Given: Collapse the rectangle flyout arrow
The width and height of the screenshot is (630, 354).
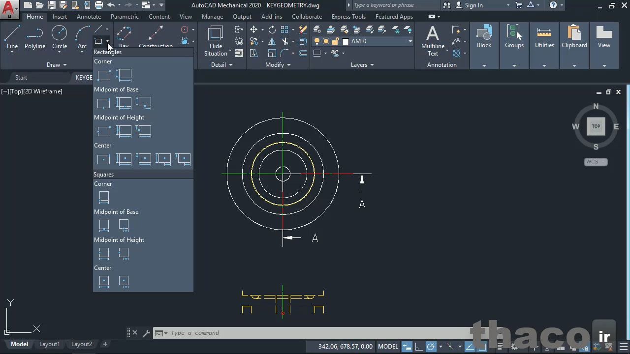Looking at the screenshot, I should coord(107,42).
